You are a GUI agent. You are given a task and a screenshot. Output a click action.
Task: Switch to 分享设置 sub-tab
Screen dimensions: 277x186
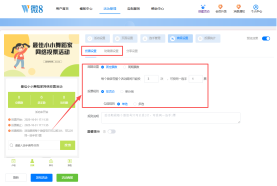pos(132,51)
